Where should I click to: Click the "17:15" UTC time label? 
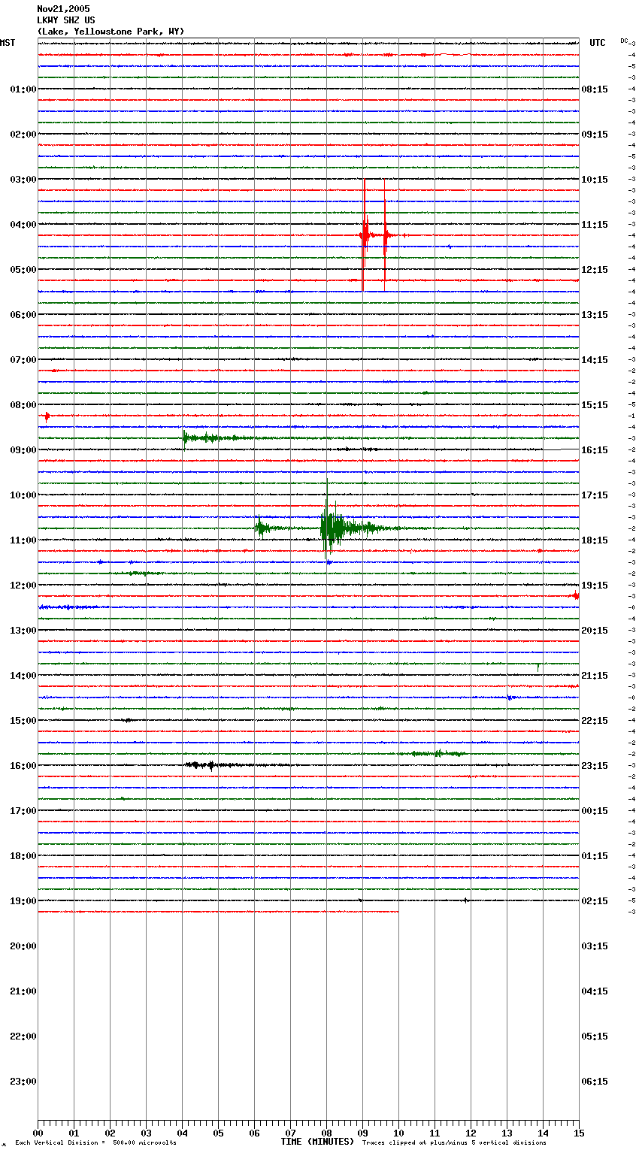click(x=595, y=495)
